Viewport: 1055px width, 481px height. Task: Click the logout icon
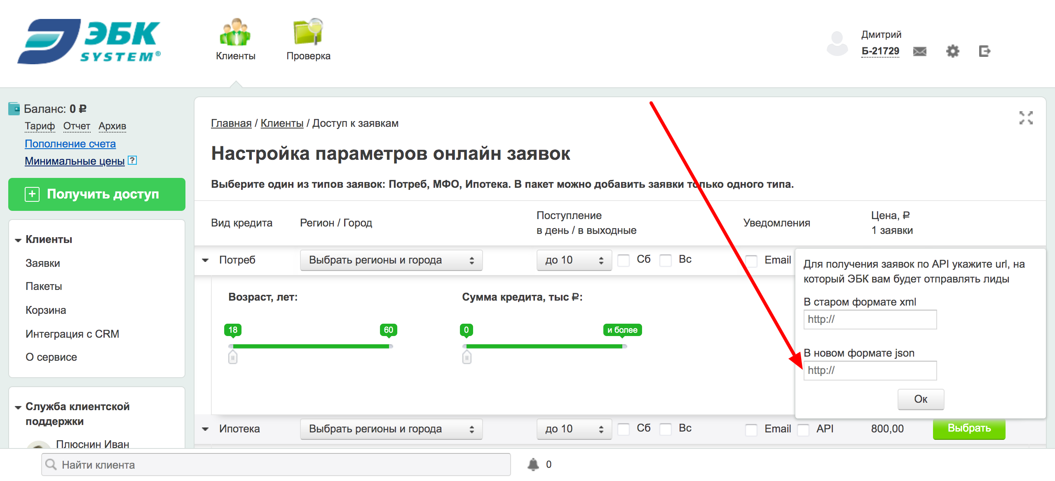[985, 51]
